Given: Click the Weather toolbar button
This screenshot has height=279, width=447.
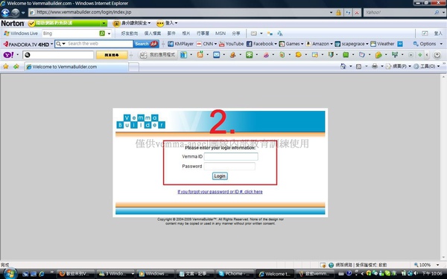Looking at the screenshot, I should pos(382,44).
